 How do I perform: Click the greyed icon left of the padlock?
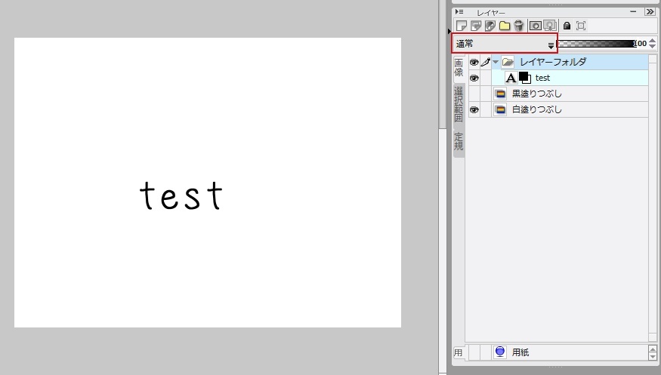550,26
